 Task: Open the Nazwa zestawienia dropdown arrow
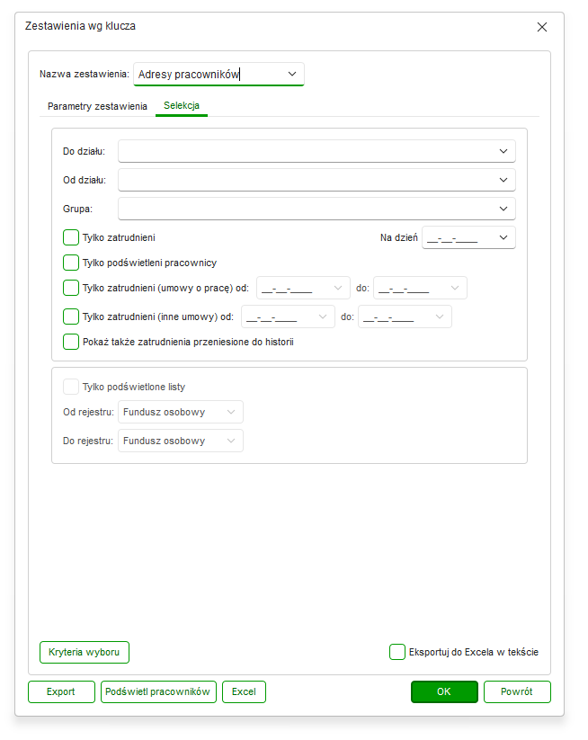[292, 74]
